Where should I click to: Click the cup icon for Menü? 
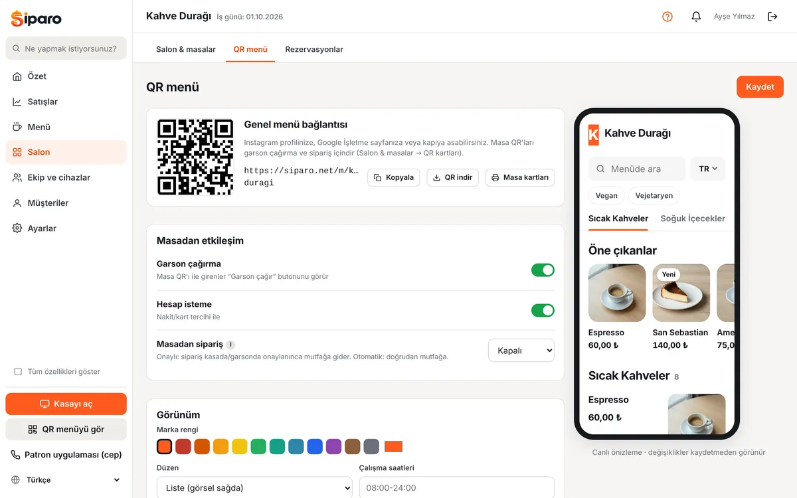[x=17, y=127]
